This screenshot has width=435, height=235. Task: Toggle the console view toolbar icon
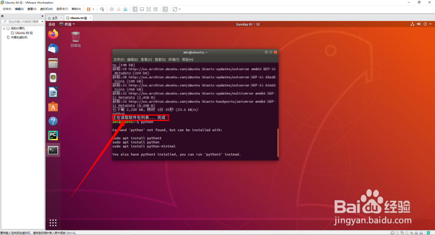(x=165, y=9)
